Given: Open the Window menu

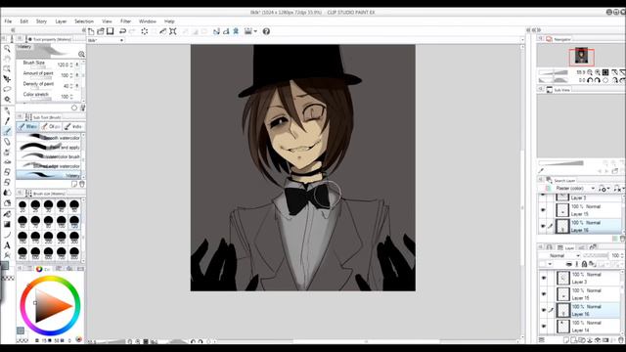Looking at the screenshot, I should click(148, 22).
